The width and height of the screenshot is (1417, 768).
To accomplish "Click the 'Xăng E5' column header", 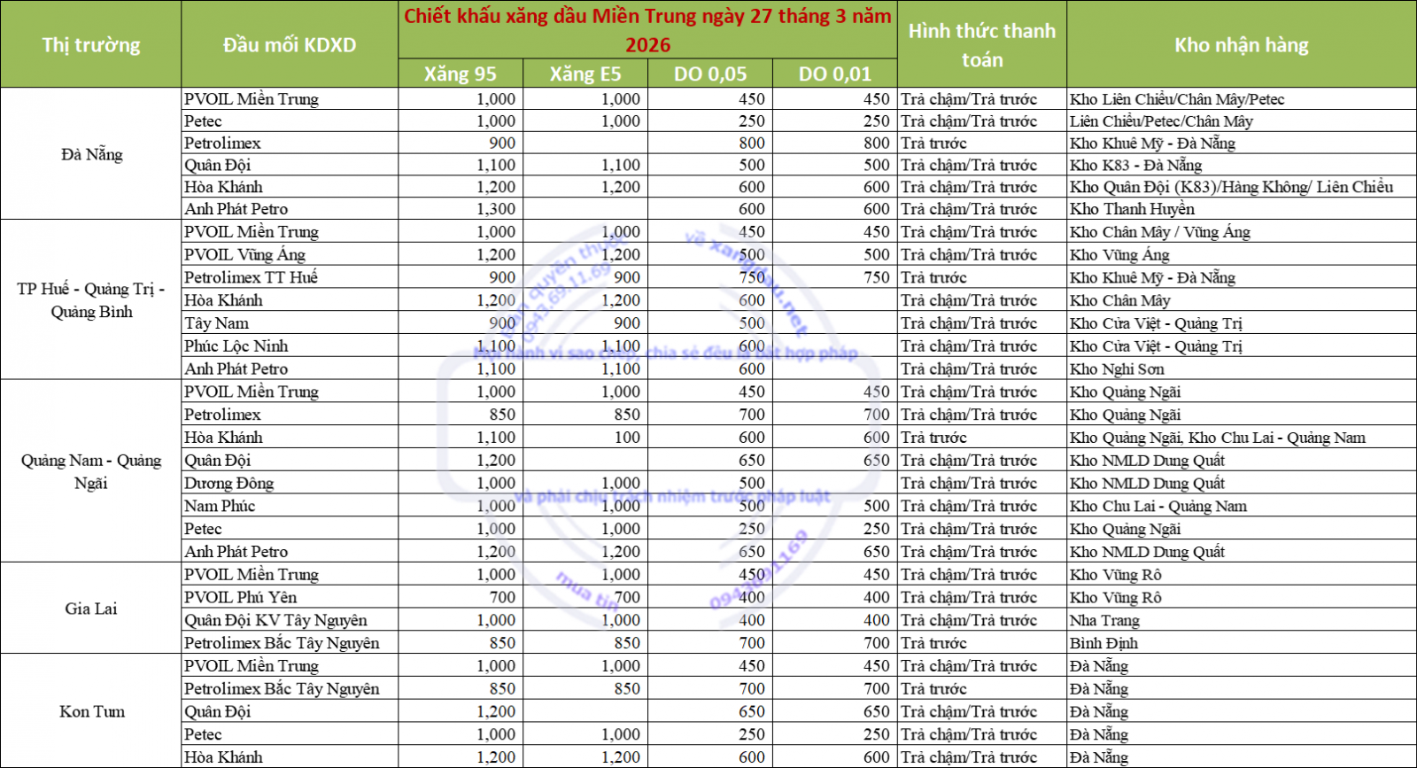I will pos(585,74).
